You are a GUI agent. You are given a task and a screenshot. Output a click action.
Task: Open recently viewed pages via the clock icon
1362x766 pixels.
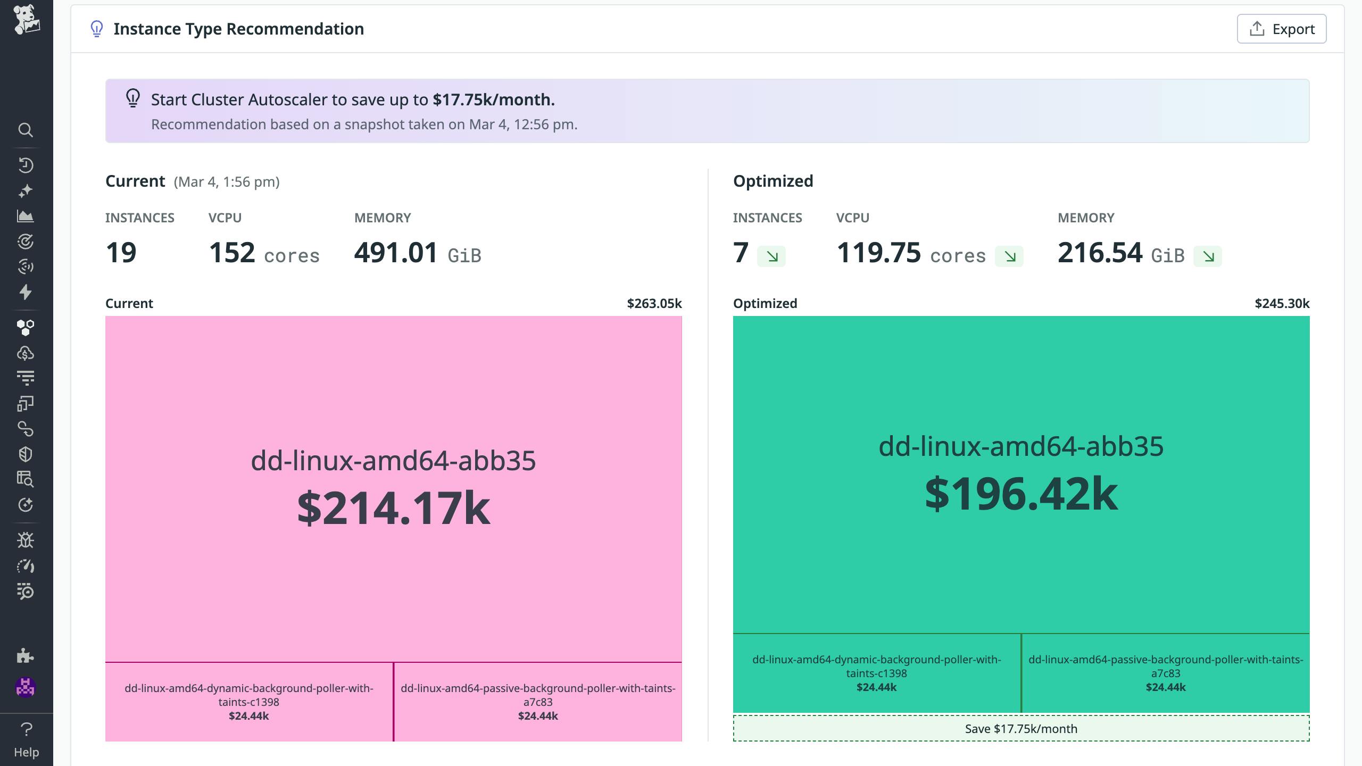[x=26, y=164]
